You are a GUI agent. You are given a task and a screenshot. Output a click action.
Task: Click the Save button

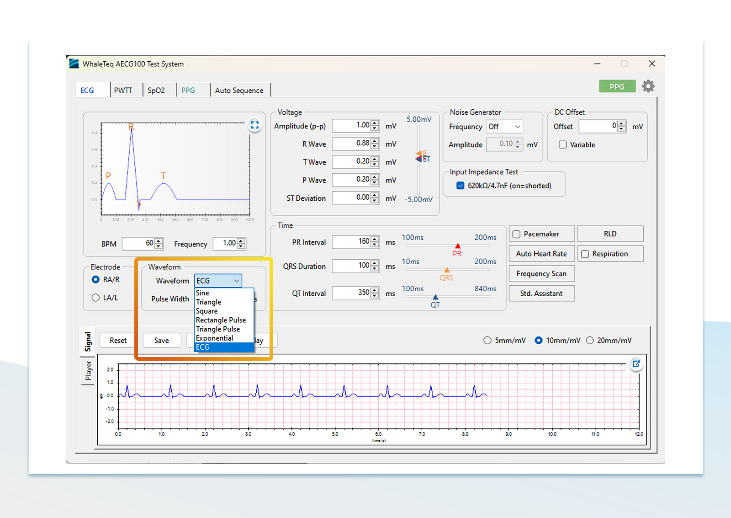pyautogui.click(x=161, y=341)
